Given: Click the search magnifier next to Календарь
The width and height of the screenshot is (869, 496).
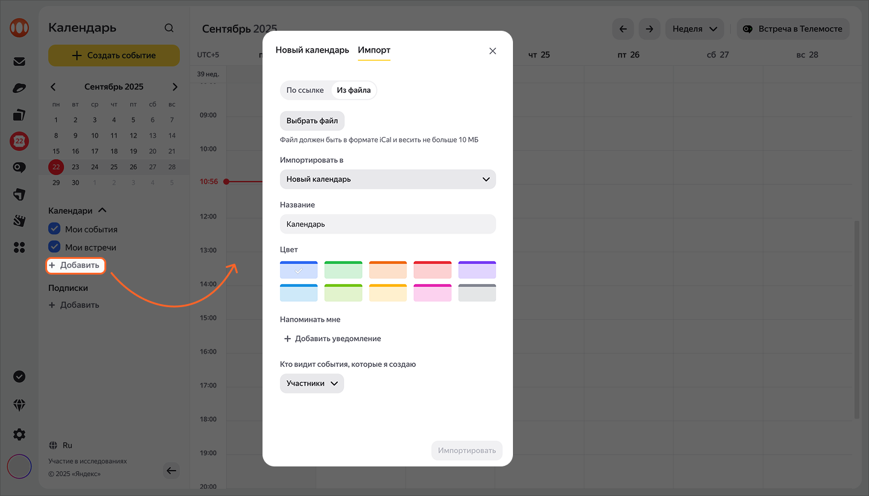Looking at the screenshot, I should pyautogui.click(x=169, y=28).
